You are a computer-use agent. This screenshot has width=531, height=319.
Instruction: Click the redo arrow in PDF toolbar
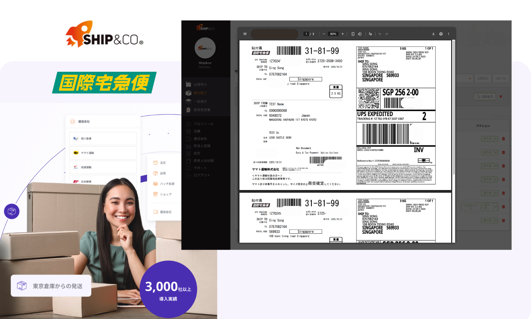point(387,34)
